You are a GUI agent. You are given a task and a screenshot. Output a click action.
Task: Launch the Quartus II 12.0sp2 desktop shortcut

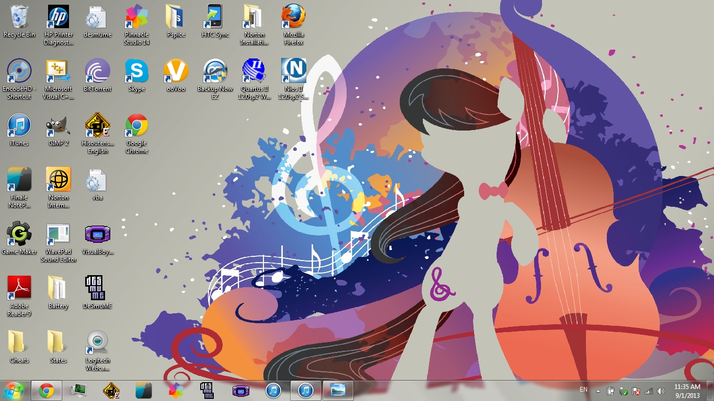(255, 79)
